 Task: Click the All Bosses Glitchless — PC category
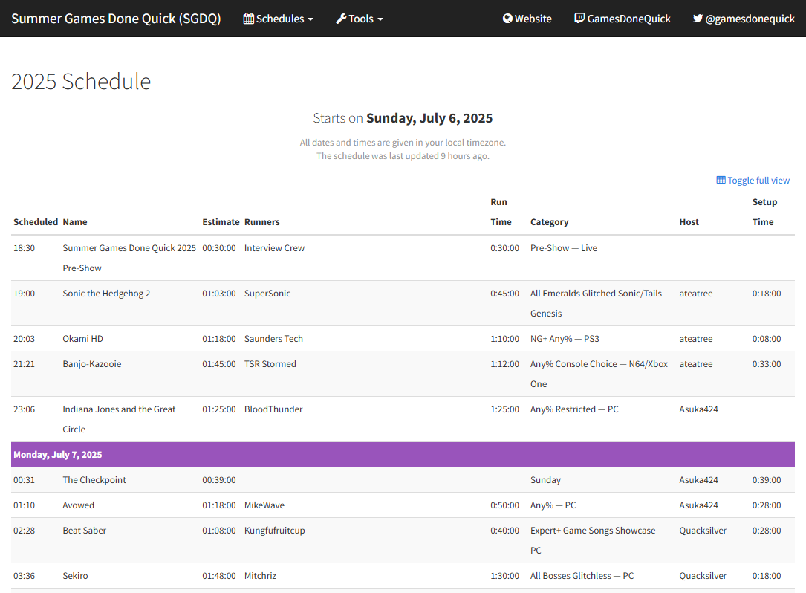[x=582, y=575]
